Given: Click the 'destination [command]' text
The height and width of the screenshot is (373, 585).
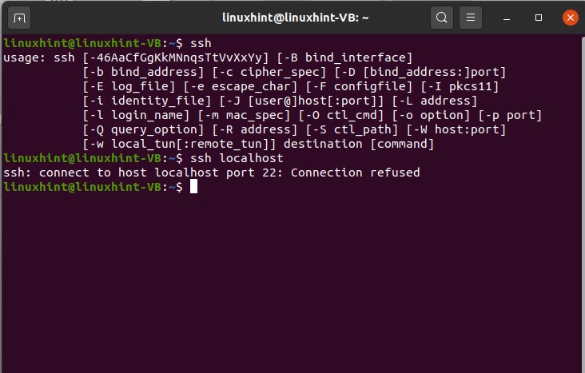Looking at the screenshot, I should (368, 144).
